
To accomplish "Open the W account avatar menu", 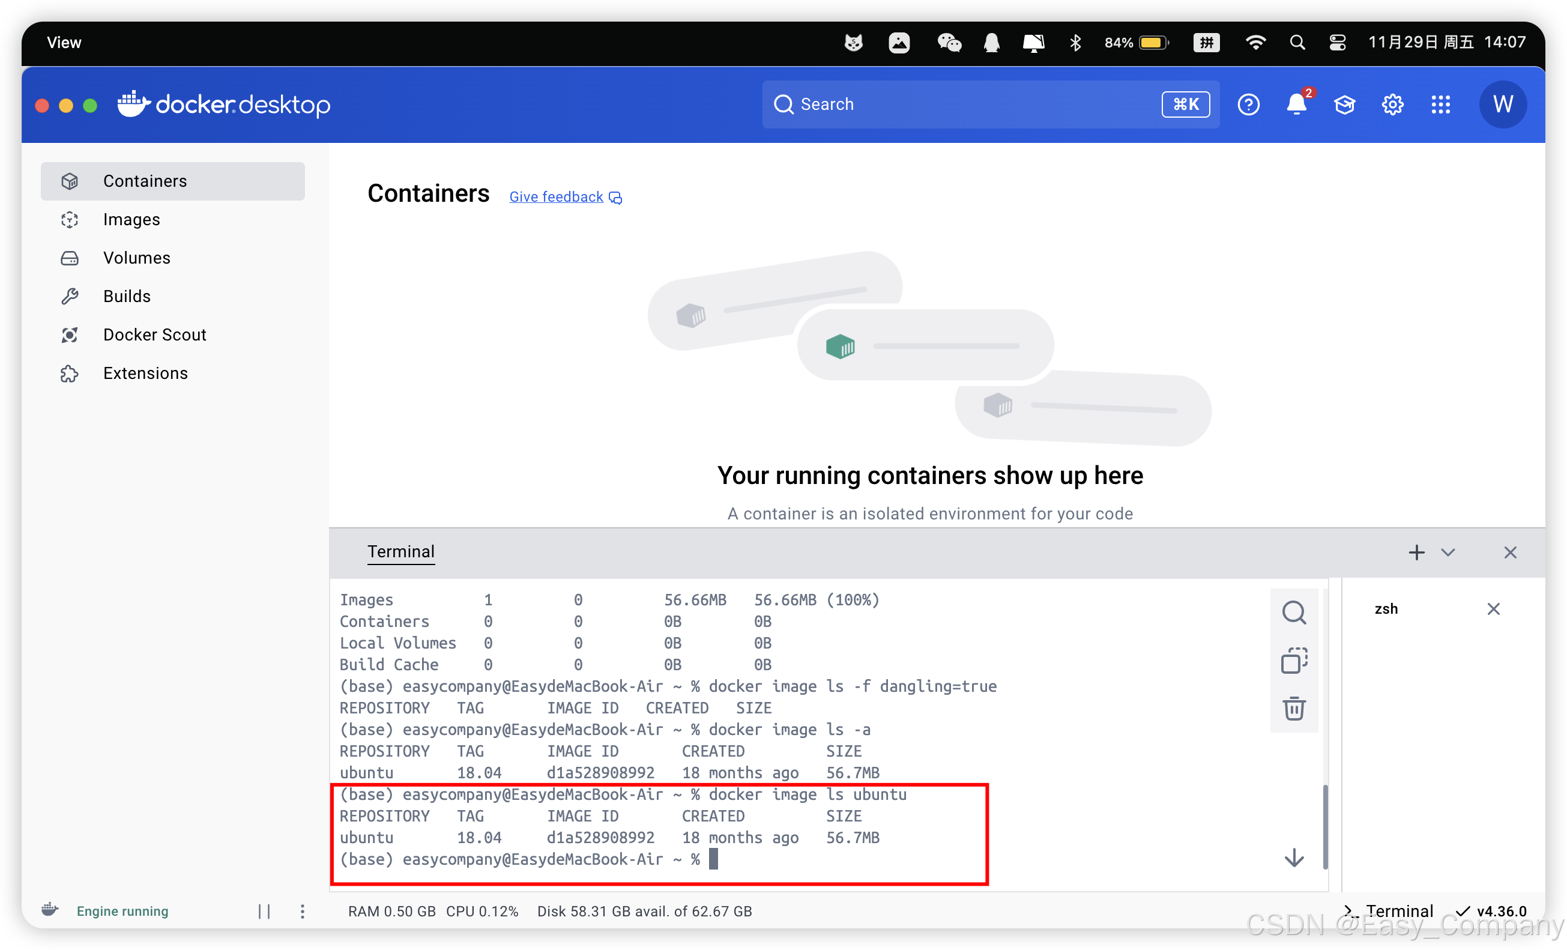I will [x=1502, y=104].
